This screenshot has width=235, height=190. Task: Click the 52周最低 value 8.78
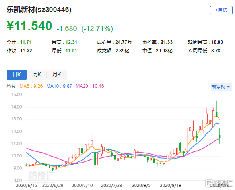216,51
